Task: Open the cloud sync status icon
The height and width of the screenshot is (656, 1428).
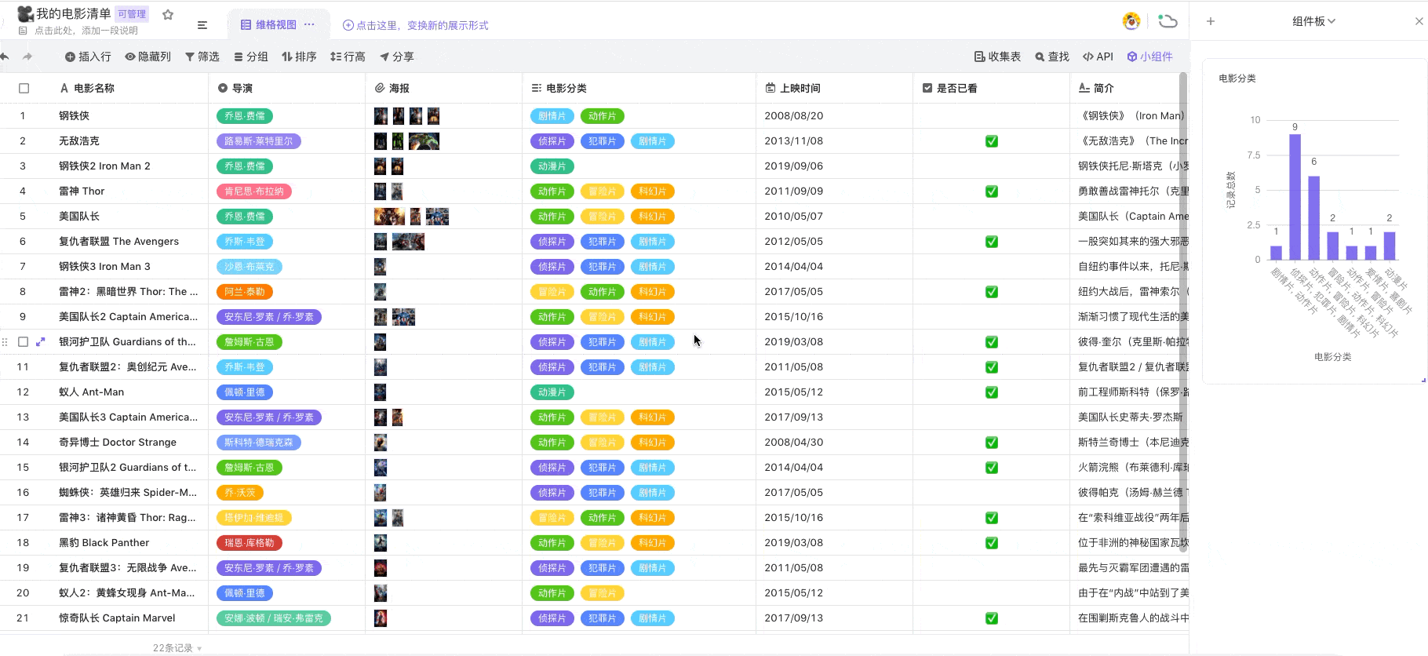Action: click(x=1168, y=21)
